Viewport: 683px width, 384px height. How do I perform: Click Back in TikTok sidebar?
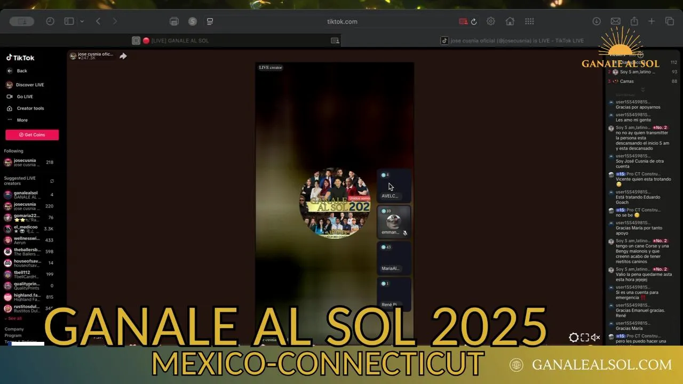[17, 71]
